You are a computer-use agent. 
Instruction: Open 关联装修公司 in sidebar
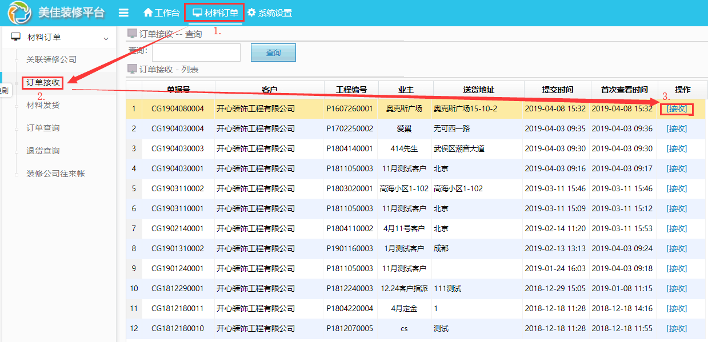click(x=51, y=59)
